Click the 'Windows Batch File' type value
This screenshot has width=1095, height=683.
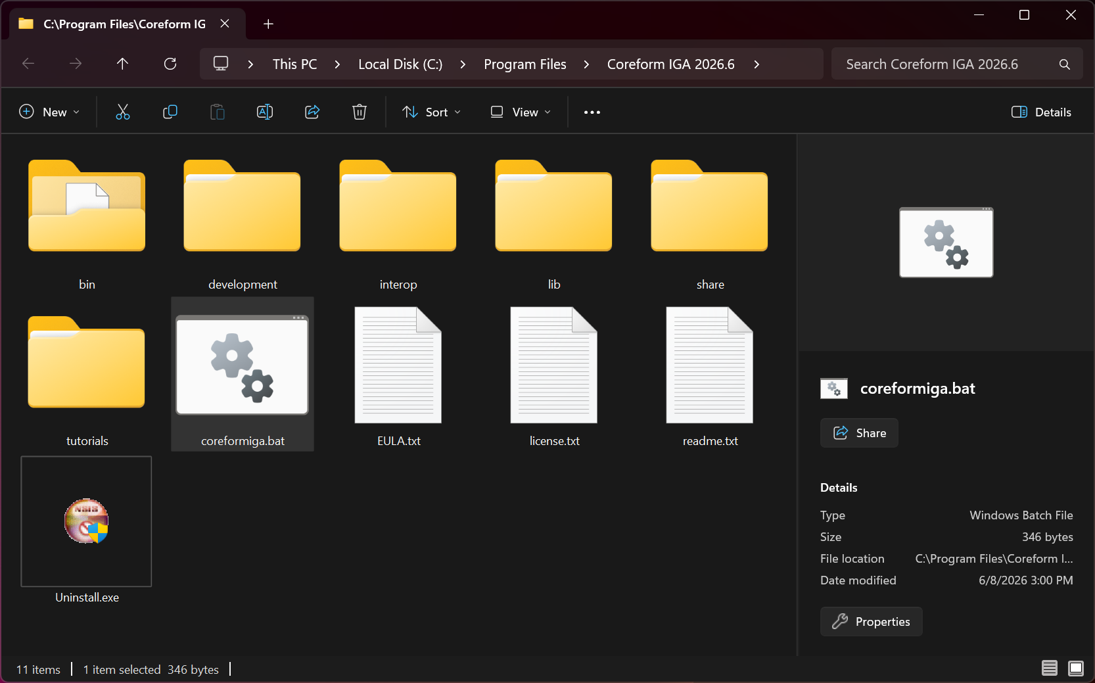(x=1021, y=515)
